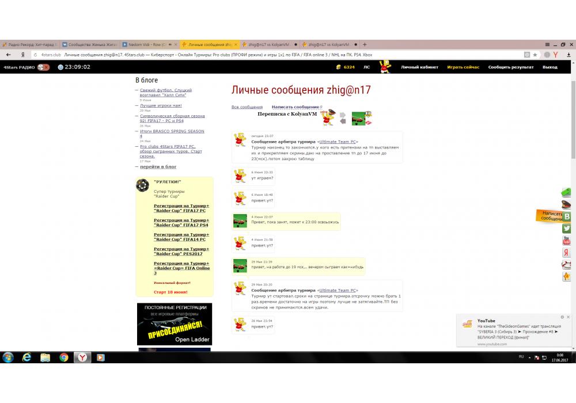Click 'ут играем?' message text
576x403 pixels.
click(x=262, y=178)
